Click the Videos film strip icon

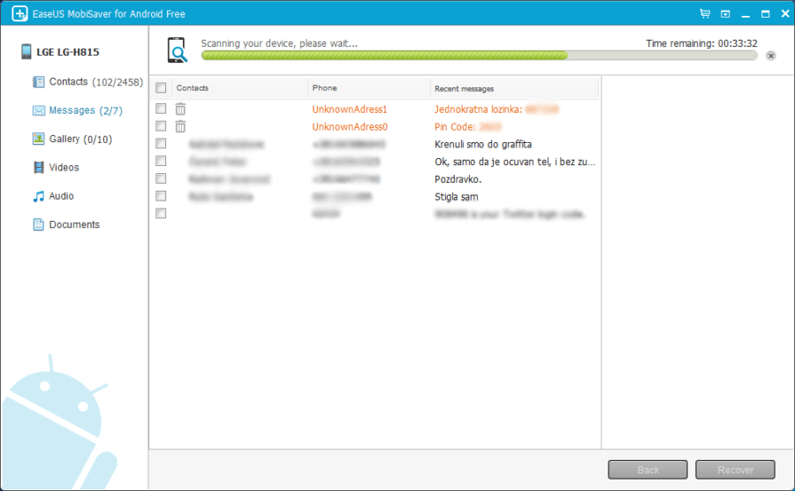(39, 167)
